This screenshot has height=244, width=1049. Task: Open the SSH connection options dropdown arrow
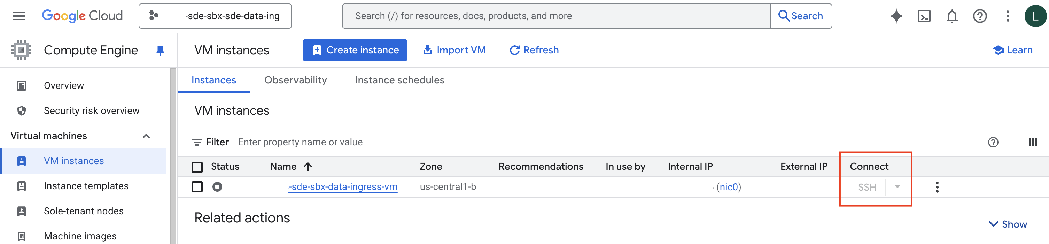tap(897, 187)
